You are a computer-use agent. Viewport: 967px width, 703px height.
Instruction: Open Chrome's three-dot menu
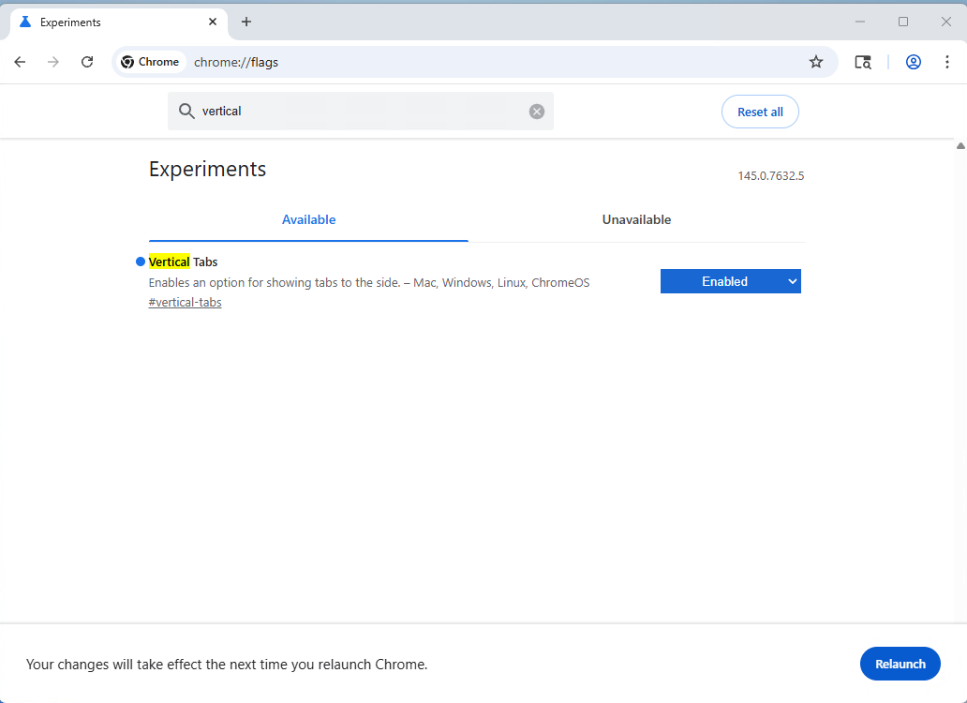tap(946, 62)
